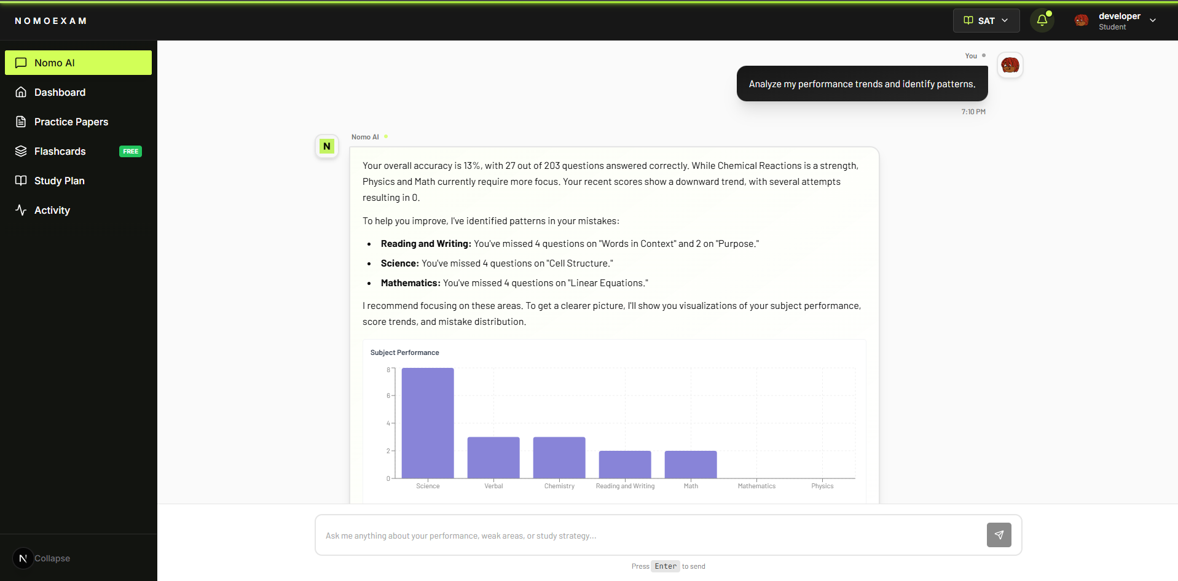Click the send message paper plane button
1178x581 pixels.
click(x=999, y=535)
